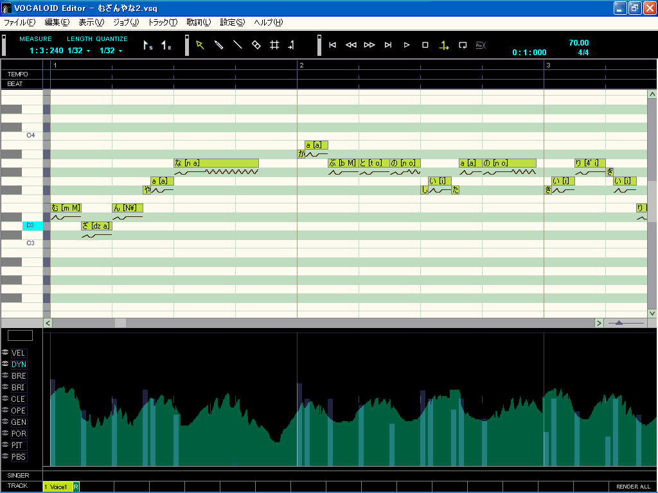Select the arrow pointer tool
The image size is (658, 493).
point(200,45)
